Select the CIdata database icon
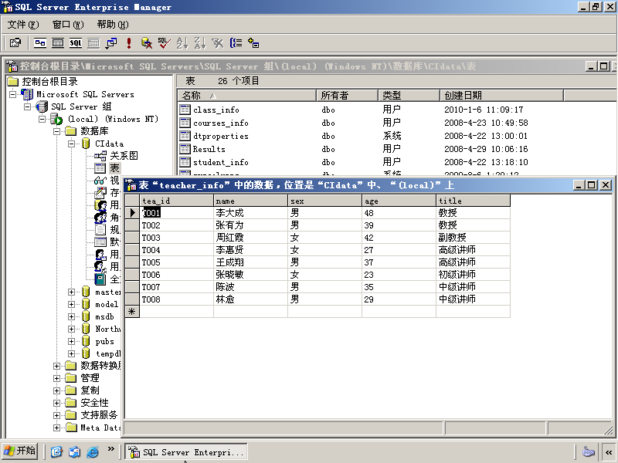Image resolution: width=618 pixels, height=463 pixels. 86,144
